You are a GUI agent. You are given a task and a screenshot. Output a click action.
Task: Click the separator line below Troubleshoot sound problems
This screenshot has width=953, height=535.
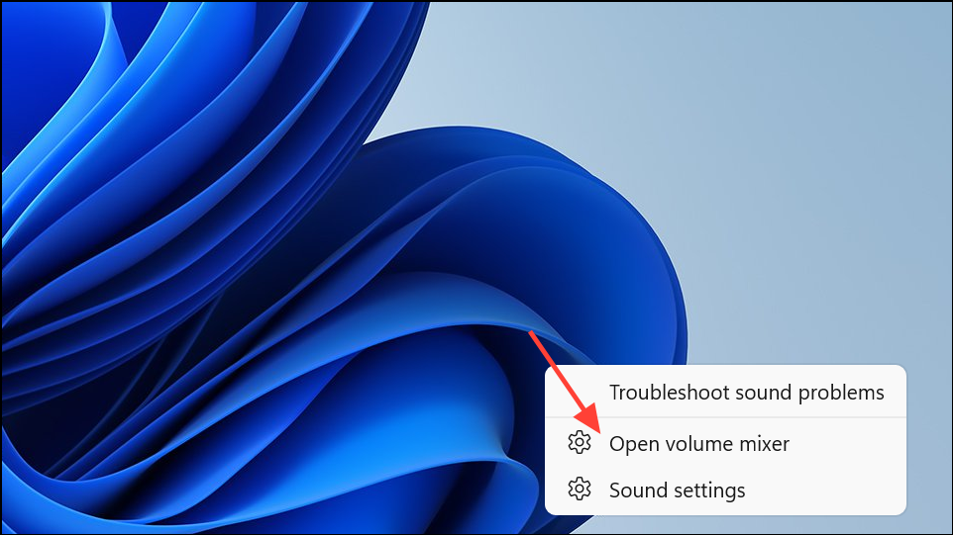click(725, 417)
